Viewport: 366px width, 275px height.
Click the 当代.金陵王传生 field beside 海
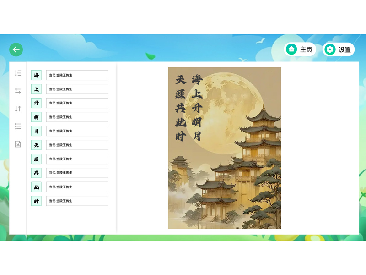click(77, 75)
